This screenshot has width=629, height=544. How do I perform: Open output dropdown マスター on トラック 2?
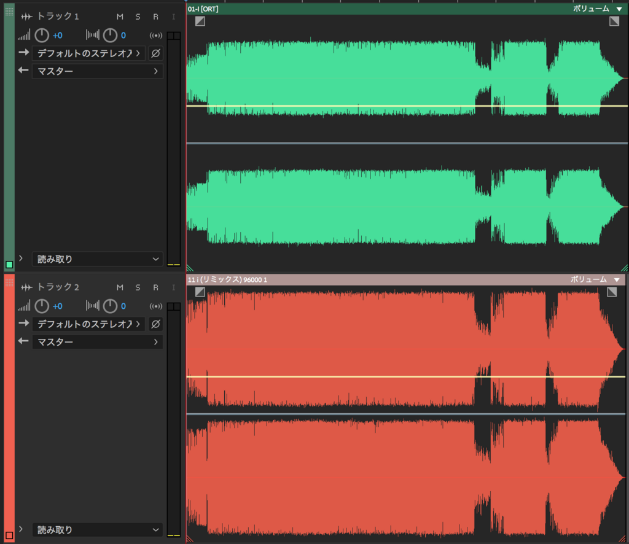tap(98, 342)
